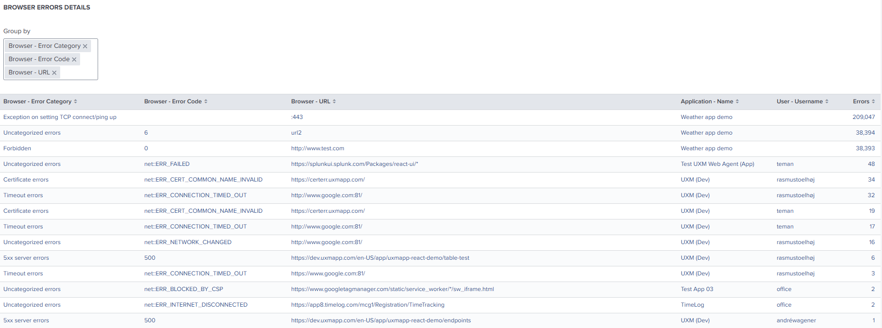The image size is (882, 328).
Task: Open the net::ERR_NETWORK_CHANGED error code
Action: click(188, 242)
